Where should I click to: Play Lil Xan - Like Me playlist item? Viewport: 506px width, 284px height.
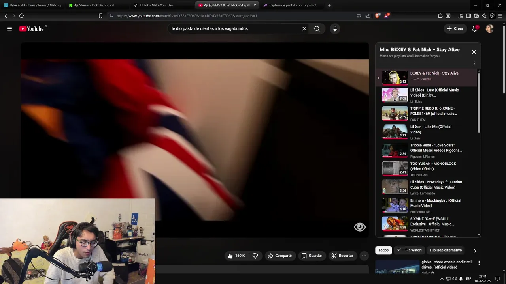[427, 132]
